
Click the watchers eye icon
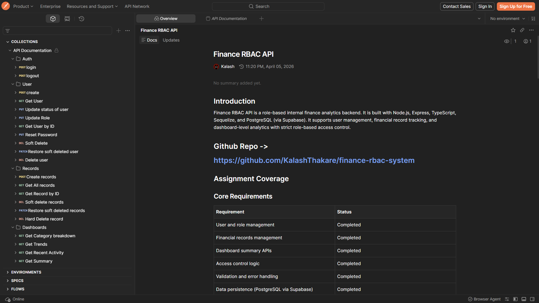507,41
